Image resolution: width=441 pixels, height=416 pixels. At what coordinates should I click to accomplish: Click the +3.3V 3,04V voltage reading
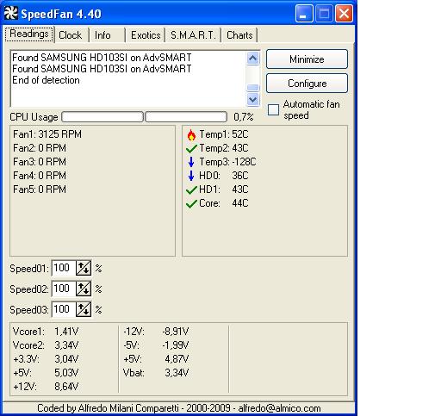[46, 359]
